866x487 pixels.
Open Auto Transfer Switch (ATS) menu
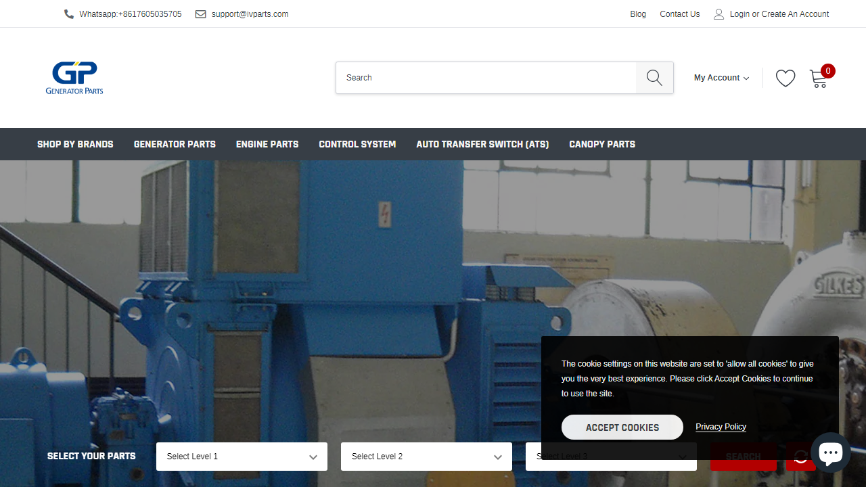482,144
